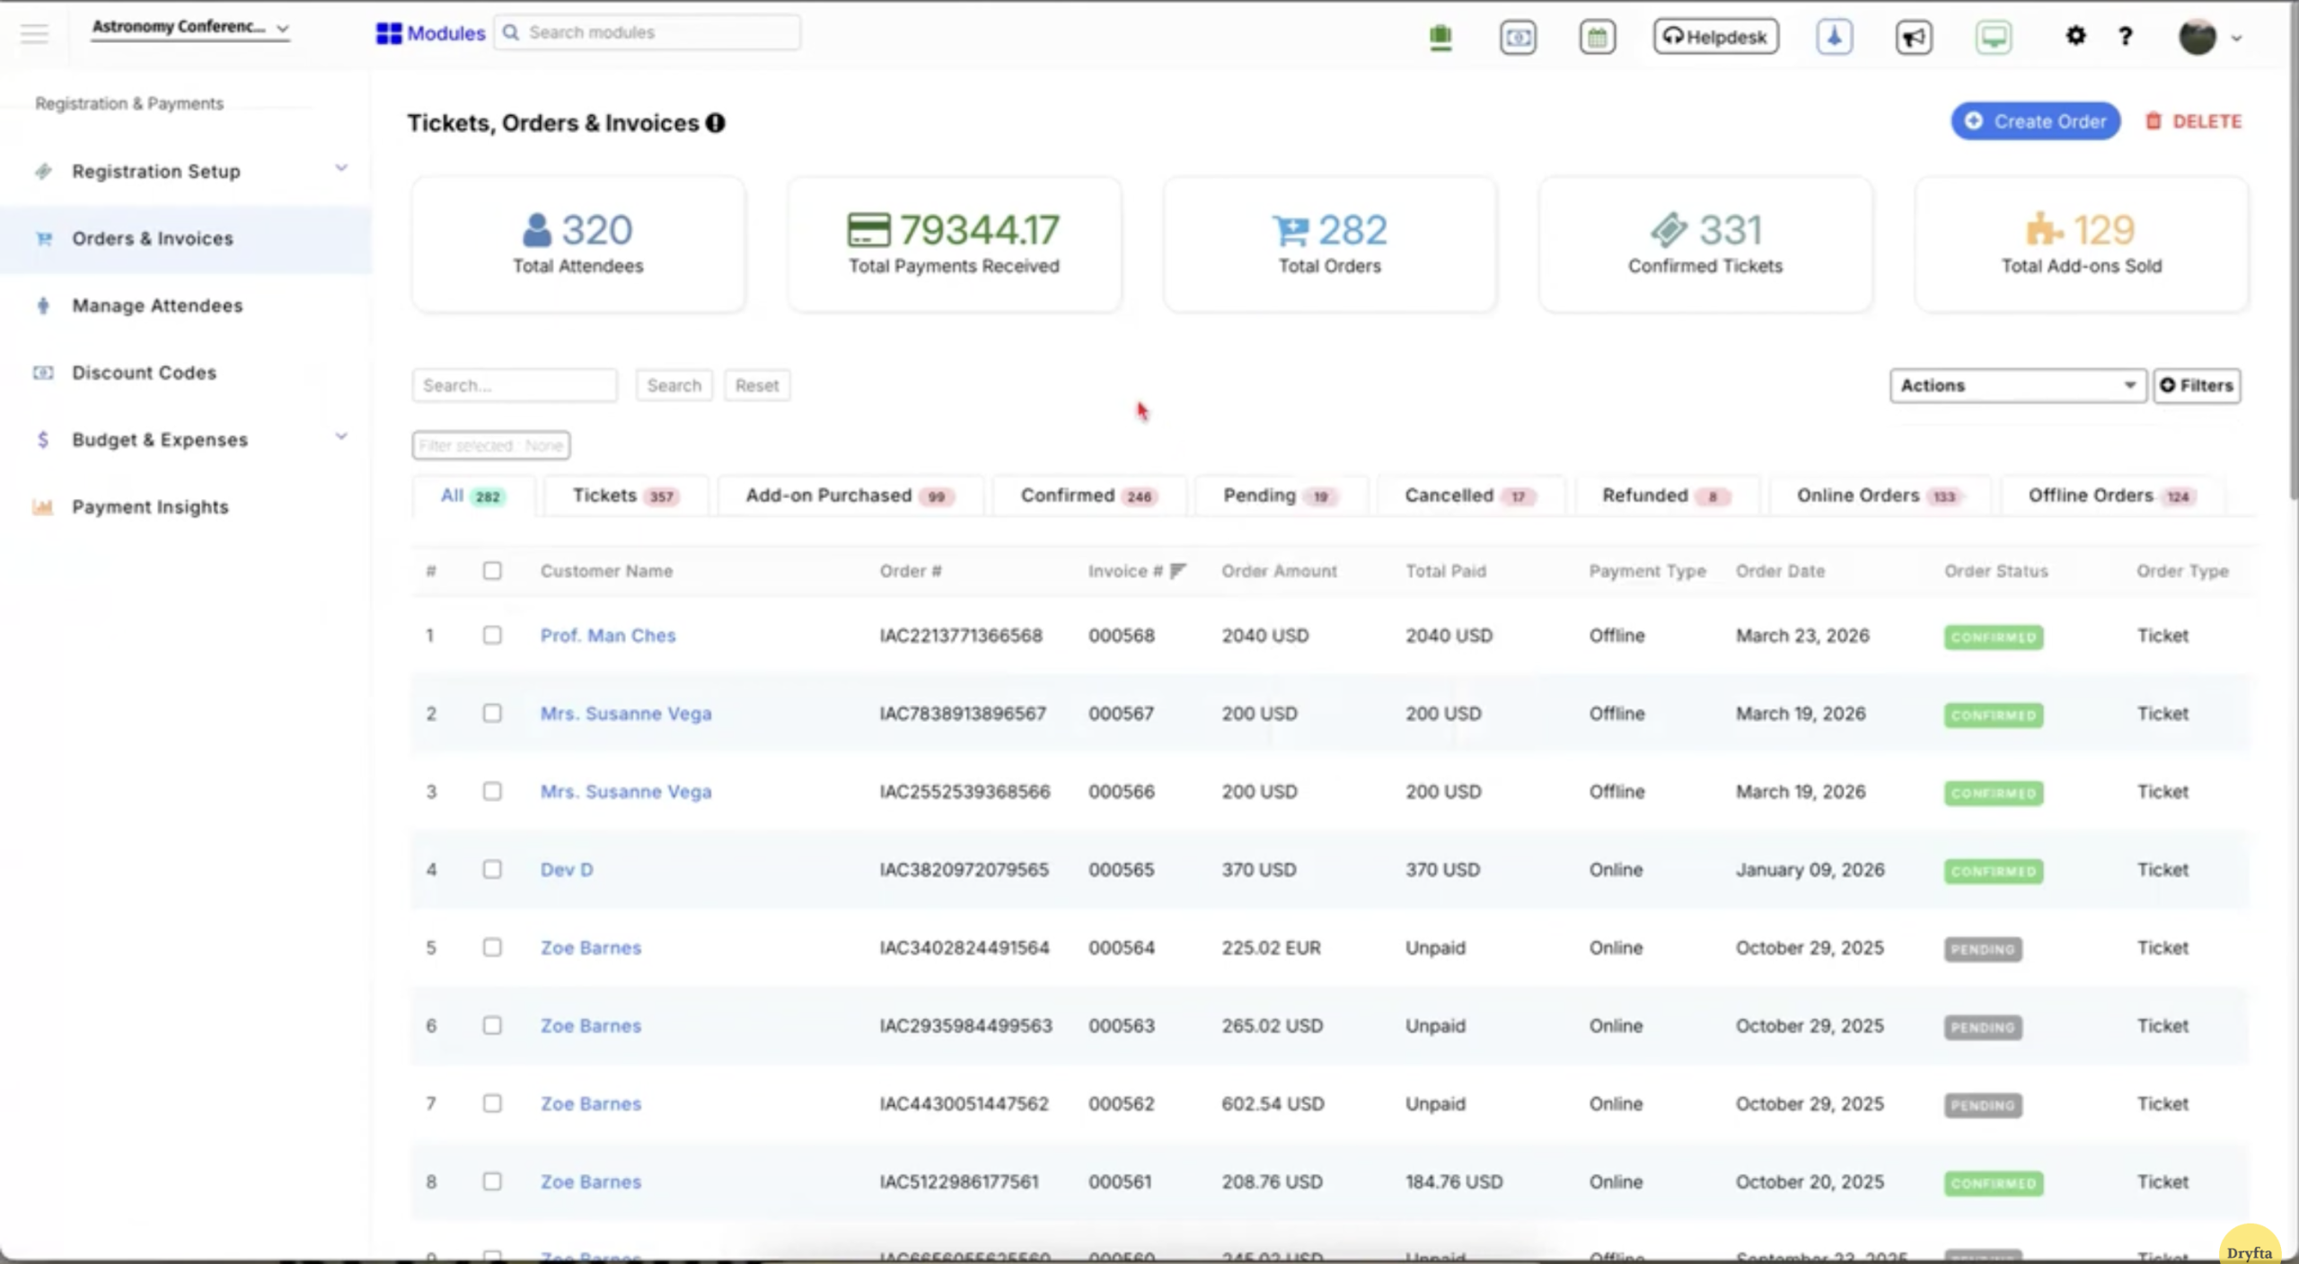Click the question mark help icon
The width and height of the screenshot is (2299, 1264).
click(x=2125, y=36)
